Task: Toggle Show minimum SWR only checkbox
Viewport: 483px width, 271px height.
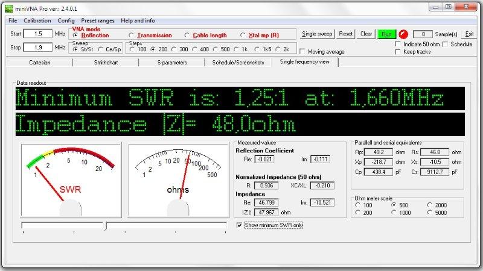Action: tap(240, 225)
